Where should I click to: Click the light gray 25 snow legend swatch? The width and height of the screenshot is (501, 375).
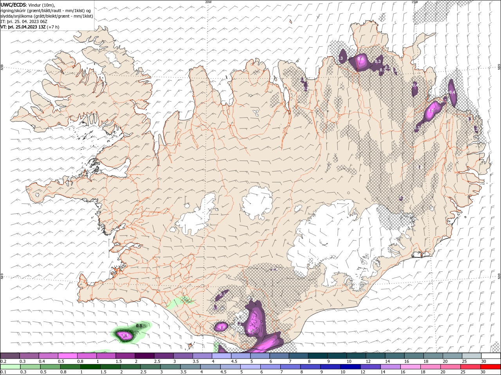click(x=471, y=356)
